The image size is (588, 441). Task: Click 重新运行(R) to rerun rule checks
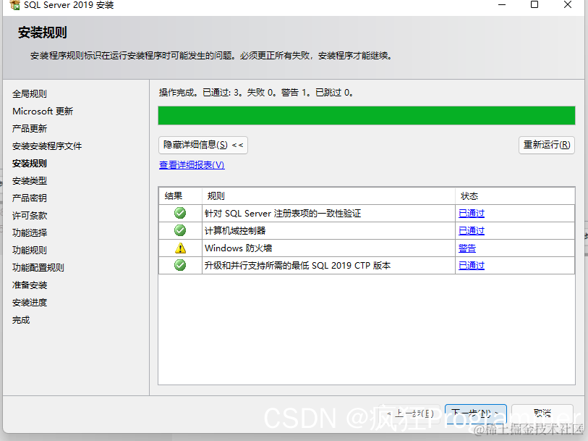coord(547,145)
